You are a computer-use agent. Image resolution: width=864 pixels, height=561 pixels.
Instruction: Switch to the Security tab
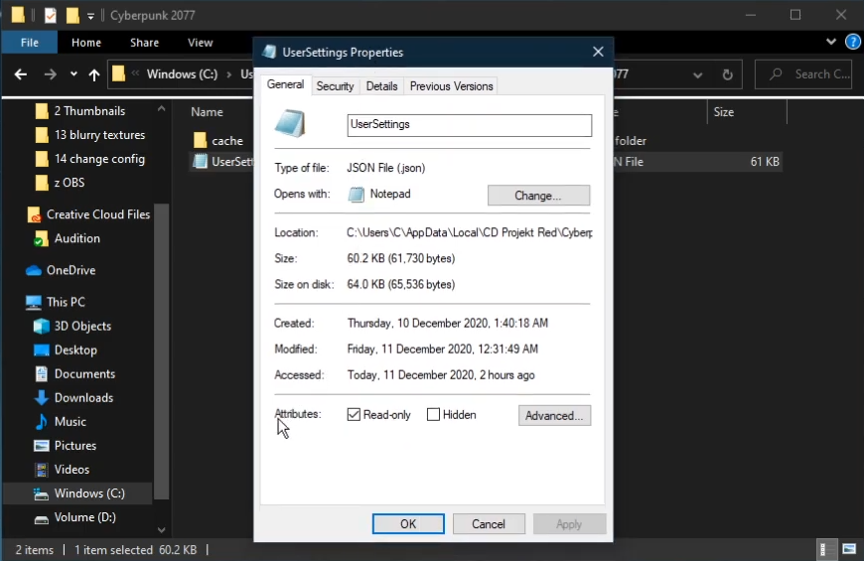tap(335, 86)
